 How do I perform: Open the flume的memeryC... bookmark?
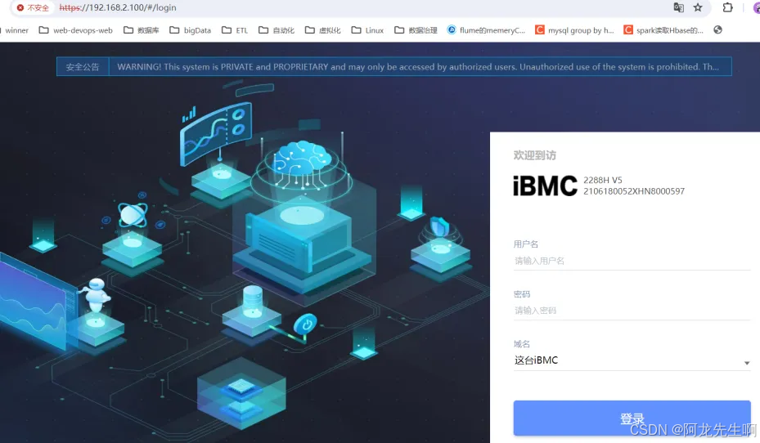(486, 30)
